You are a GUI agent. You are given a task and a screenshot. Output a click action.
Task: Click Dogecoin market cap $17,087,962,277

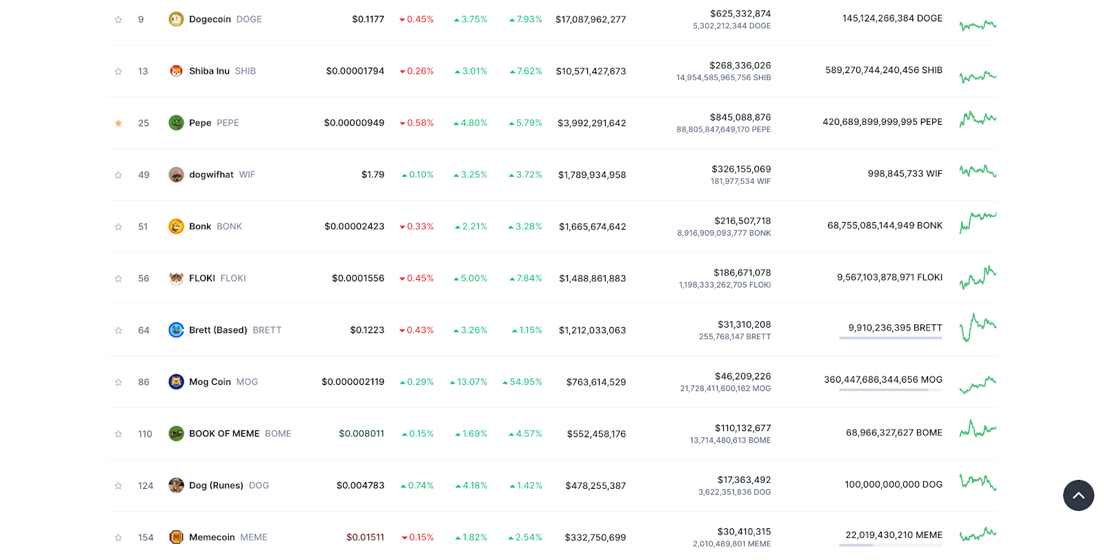(x=591, y=19)
